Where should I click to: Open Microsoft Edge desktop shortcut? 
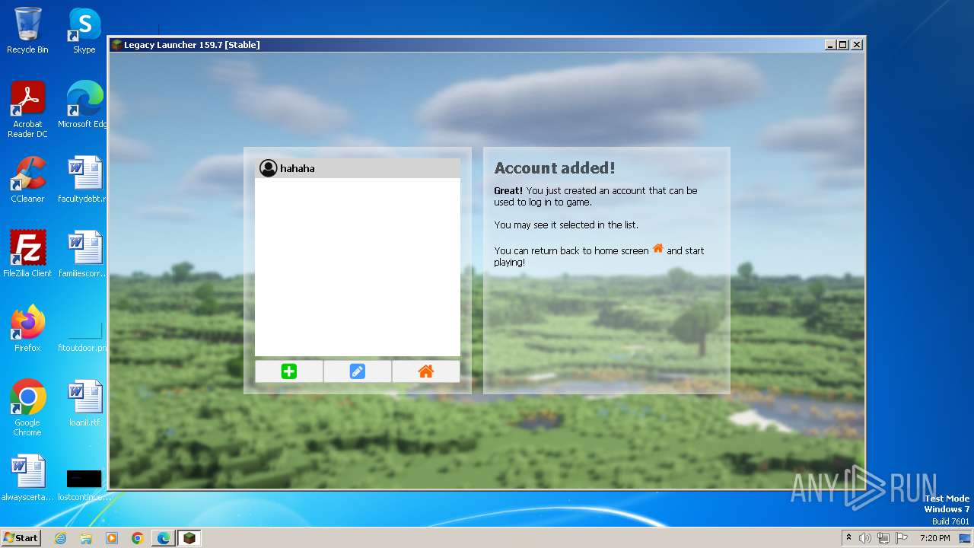(x=84, y=105)
